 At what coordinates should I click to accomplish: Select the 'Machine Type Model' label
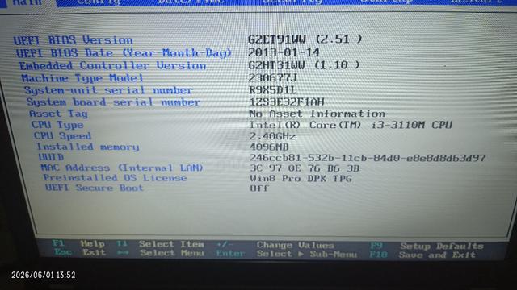(82, 78)
